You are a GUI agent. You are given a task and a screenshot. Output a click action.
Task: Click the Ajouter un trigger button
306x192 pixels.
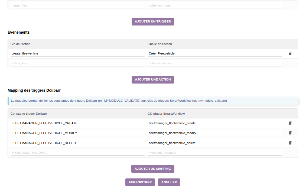[x=153, y=21]
